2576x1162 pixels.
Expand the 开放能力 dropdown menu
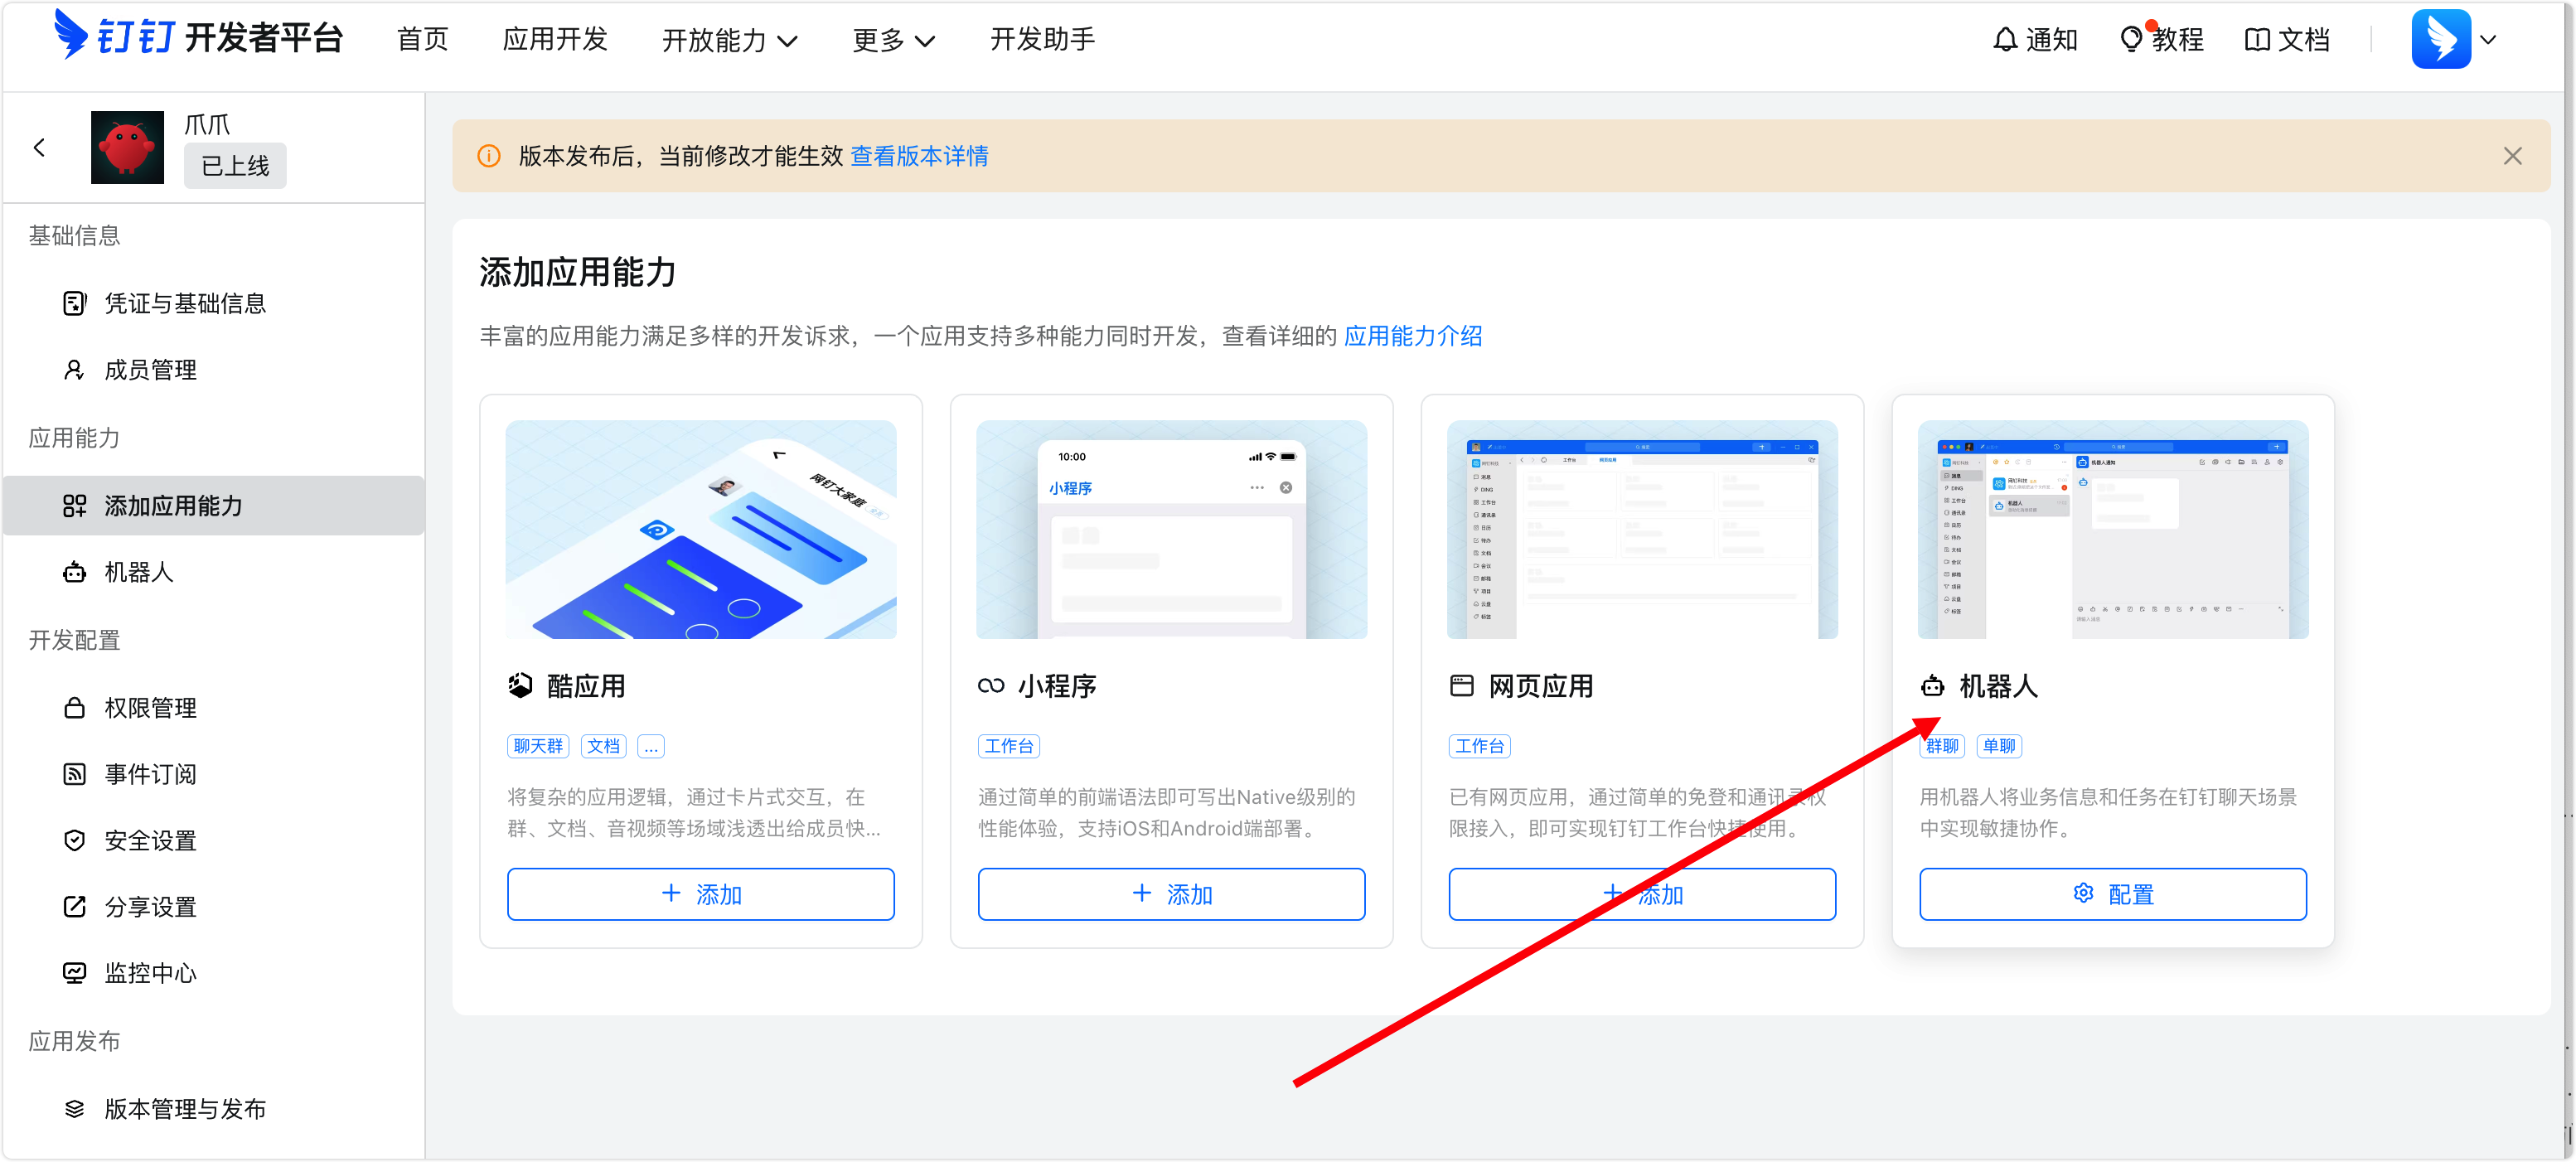tap(730, 40)
